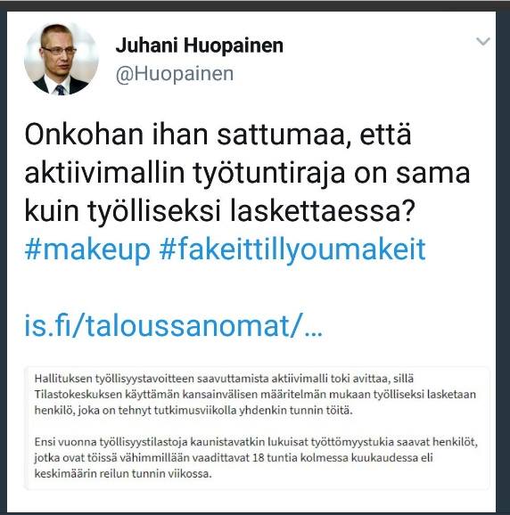Open Juhani Huopainen's profile avatar photo
The width and height of the screenshot is (510, 515).
tap(62, 59)
